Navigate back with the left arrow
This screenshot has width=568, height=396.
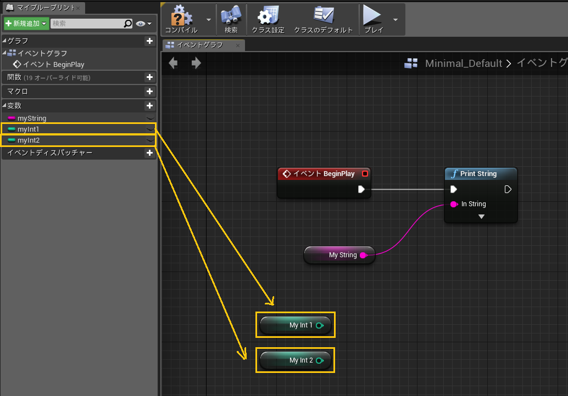coord(173,63)
